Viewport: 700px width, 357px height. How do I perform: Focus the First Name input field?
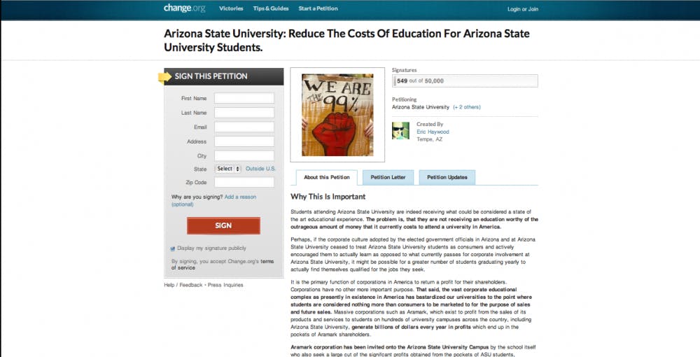point(244,99)
